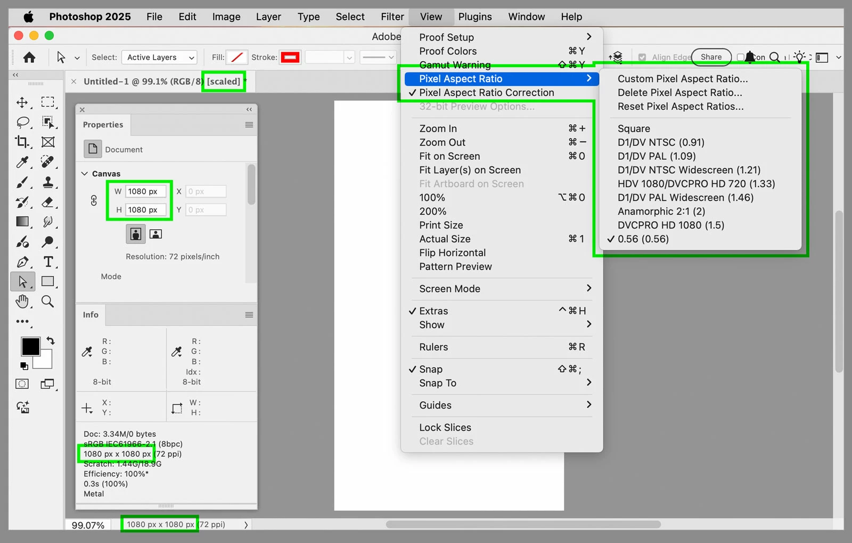
Task: Open Discover lightbulb icon
Action: tap(799, 57)
